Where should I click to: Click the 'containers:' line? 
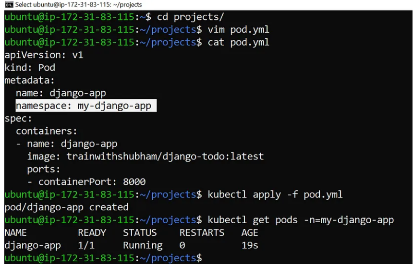tap(47, 131)
